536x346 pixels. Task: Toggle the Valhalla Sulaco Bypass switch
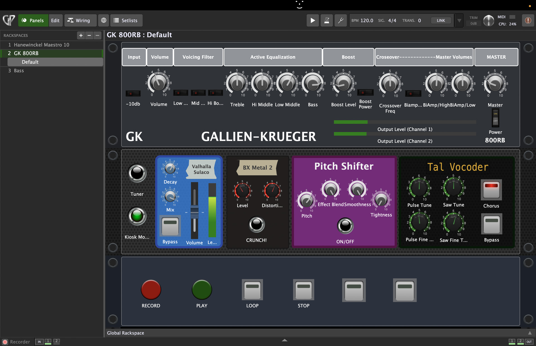170,226
